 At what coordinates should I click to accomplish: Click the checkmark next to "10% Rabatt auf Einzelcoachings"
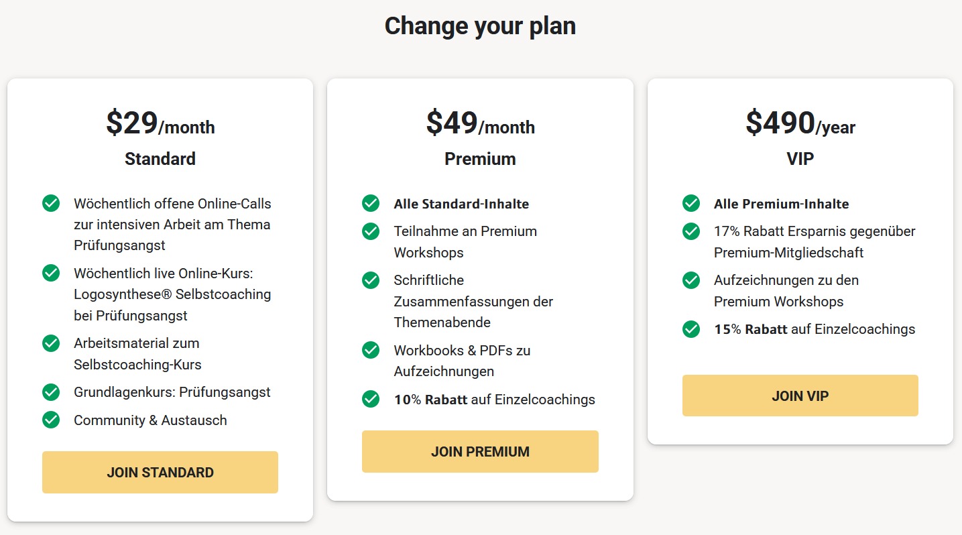point(371,399)
